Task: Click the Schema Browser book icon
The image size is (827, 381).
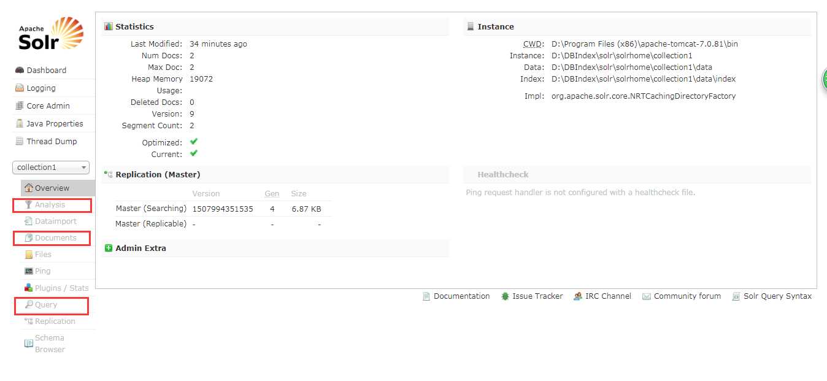Action: click(x=29, y=344)
